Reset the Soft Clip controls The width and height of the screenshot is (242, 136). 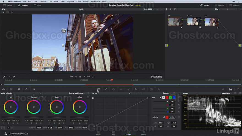[x=179, y=117]
